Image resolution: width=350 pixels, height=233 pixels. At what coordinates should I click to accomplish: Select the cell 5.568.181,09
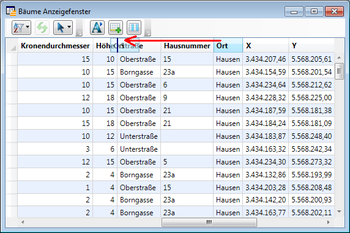pos(311,123)
